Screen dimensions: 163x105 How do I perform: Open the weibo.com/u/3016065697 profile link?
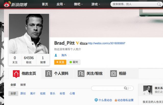point(107,43)
